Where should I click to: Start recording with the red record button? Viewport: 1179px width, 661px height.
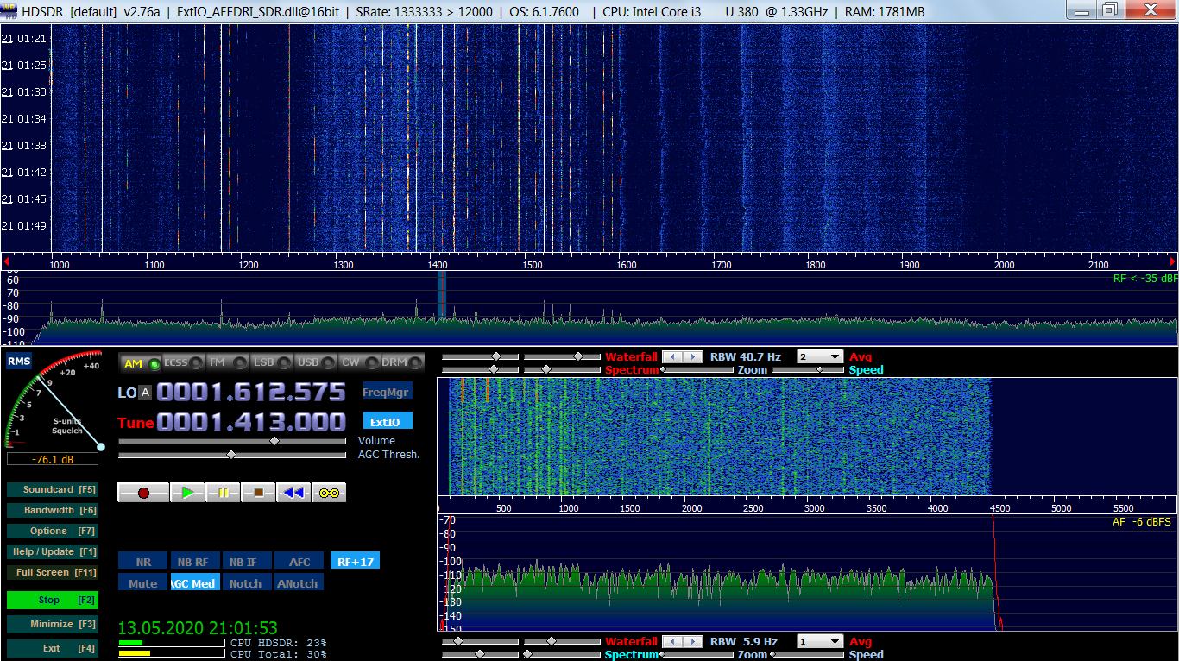tap(143, 493)
